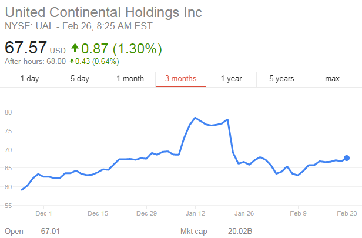Click the 67.57 current price

26,48
